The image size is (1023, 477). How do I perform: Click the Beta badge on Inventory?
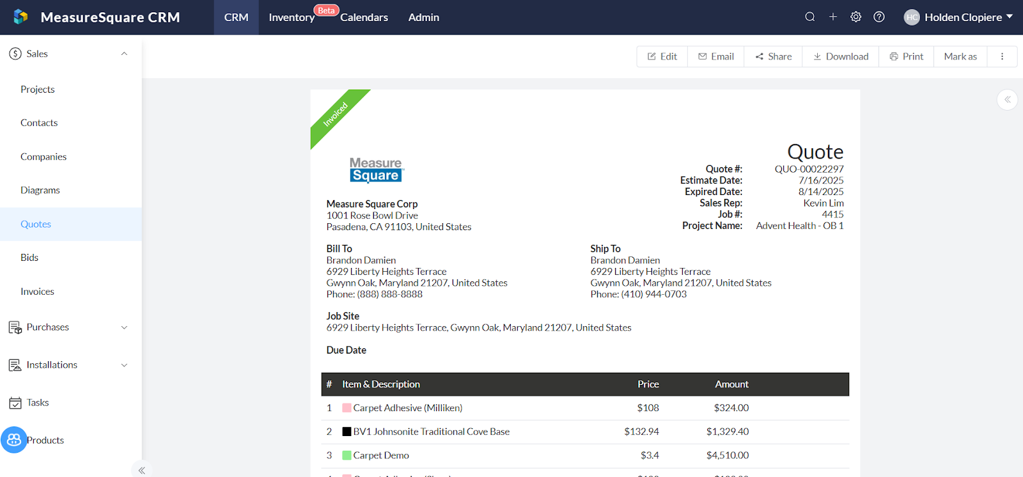click(x=326, y=10)
